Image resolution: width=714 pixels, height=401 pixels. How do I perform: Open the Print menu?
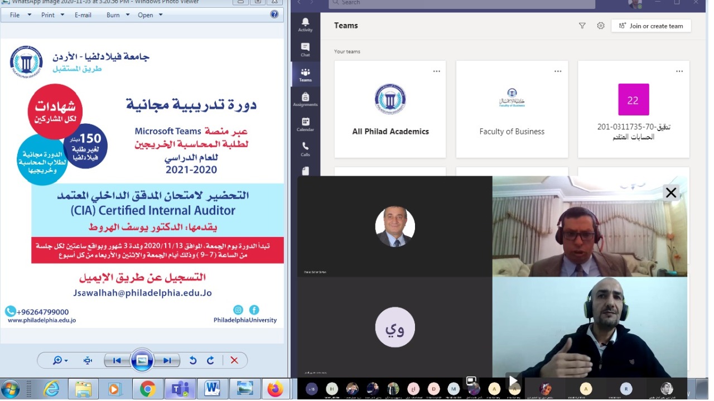point(53,15)
